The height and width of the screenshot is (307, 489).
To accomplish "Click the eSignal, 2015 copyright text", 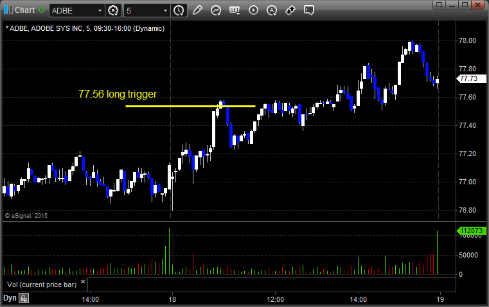I will coord(26,216).
